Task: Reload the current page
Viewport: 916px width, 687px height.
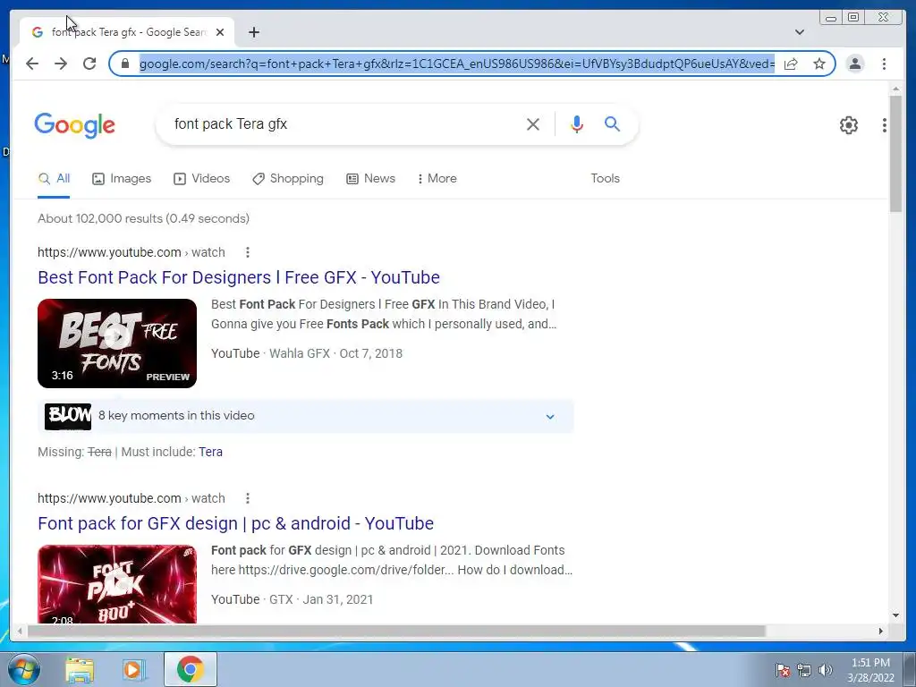Action: click(x=89, y=64)
